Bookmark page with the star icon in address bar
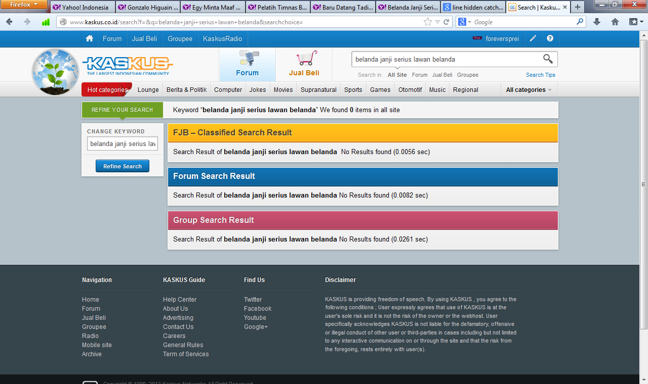This screenshot has width=648, height=384. click(428, 22)
